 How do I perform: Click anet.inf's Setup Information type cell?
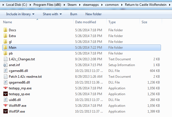(122, 65)
